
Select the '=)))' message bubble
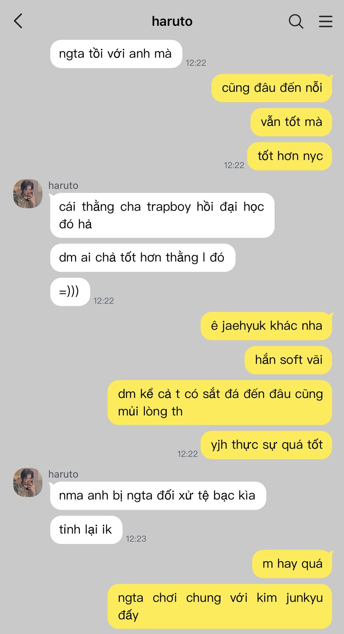70,292
